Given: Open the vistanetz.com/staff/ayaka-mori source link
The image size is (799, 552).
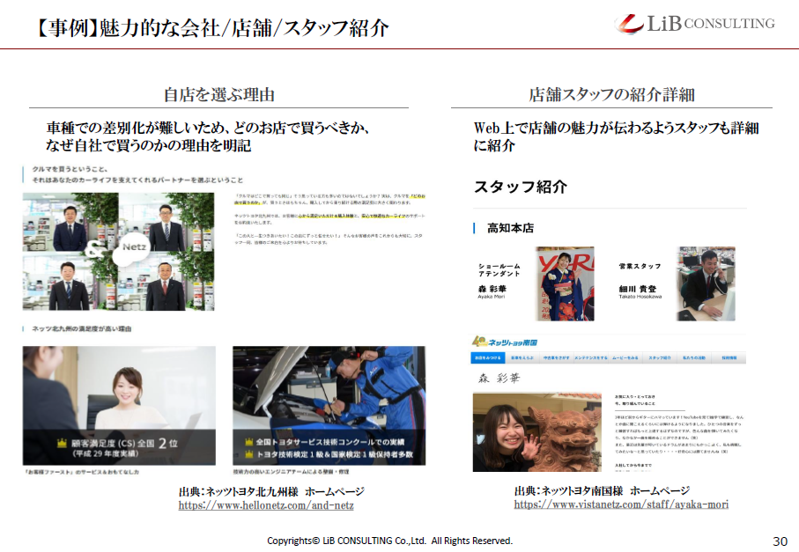Looking at the screenshot, I should tap(621, 504).
